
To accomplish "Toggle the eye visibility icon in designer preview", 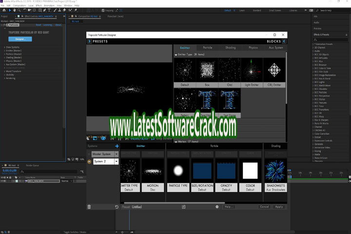I will (x=103, y=138).
